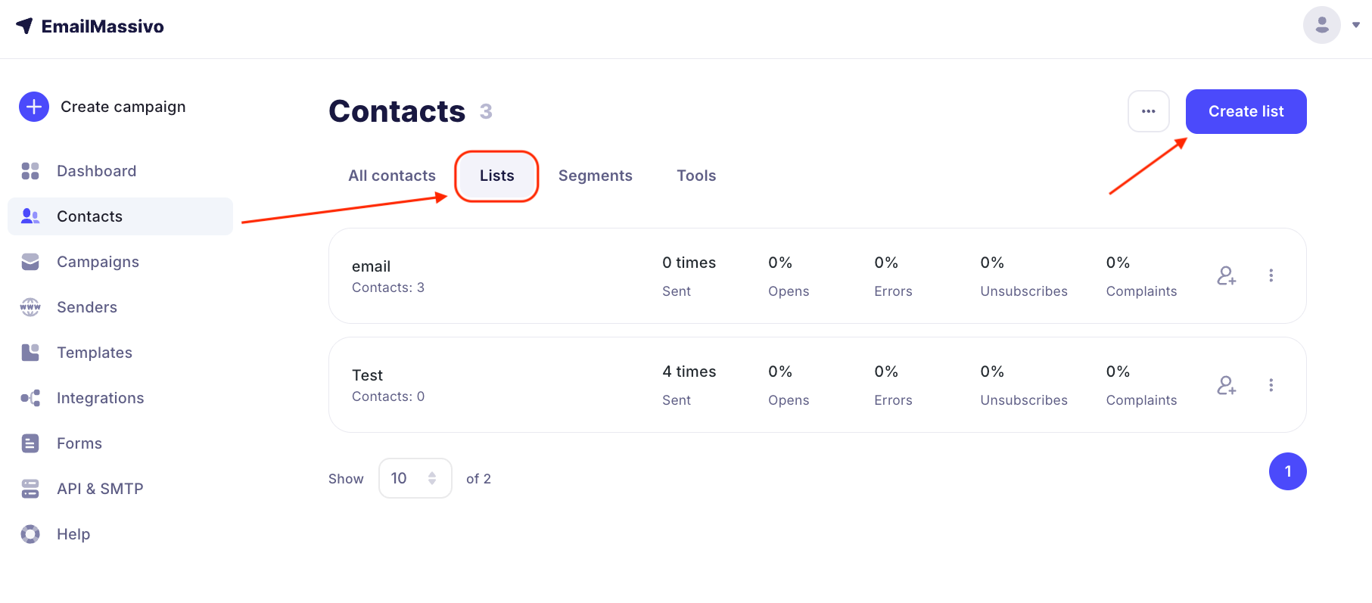Open the Show 10 per-page selector
The height and width of the screenshot is (603, 1372).
click(x=415, y=478)
